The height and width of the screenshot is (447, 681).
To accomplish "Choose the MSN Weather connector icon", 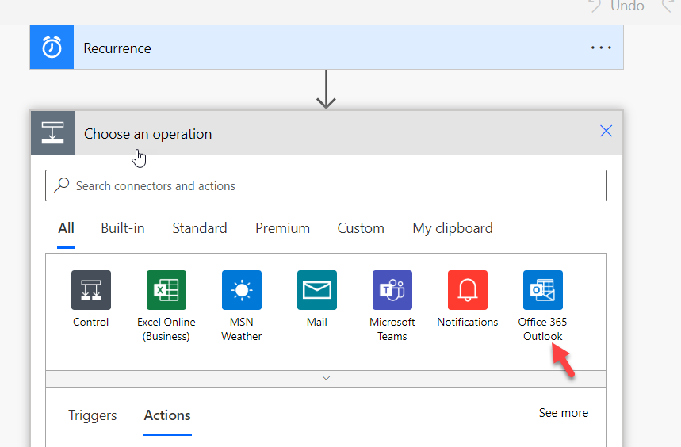I will click(x=242, y=290).
